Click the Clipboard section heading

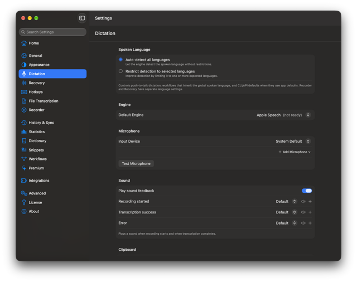(127, 250)
